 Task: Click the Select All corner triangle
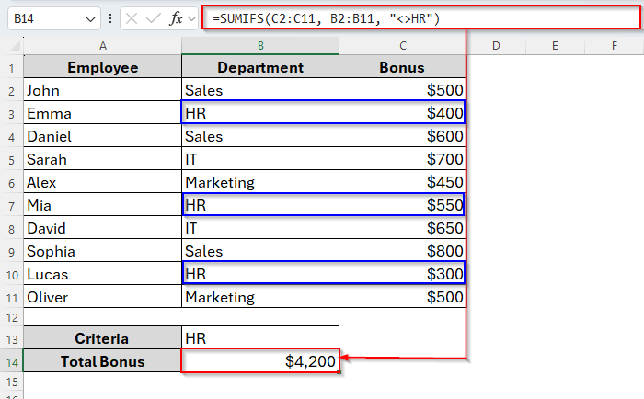tap(13, 45)
